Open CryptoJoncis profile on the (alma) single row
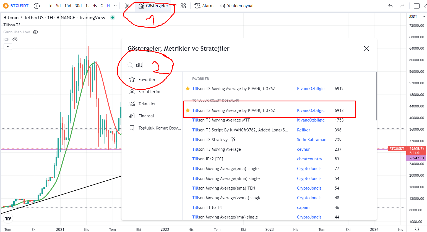 pyautogui.click(x=309, y=178)
